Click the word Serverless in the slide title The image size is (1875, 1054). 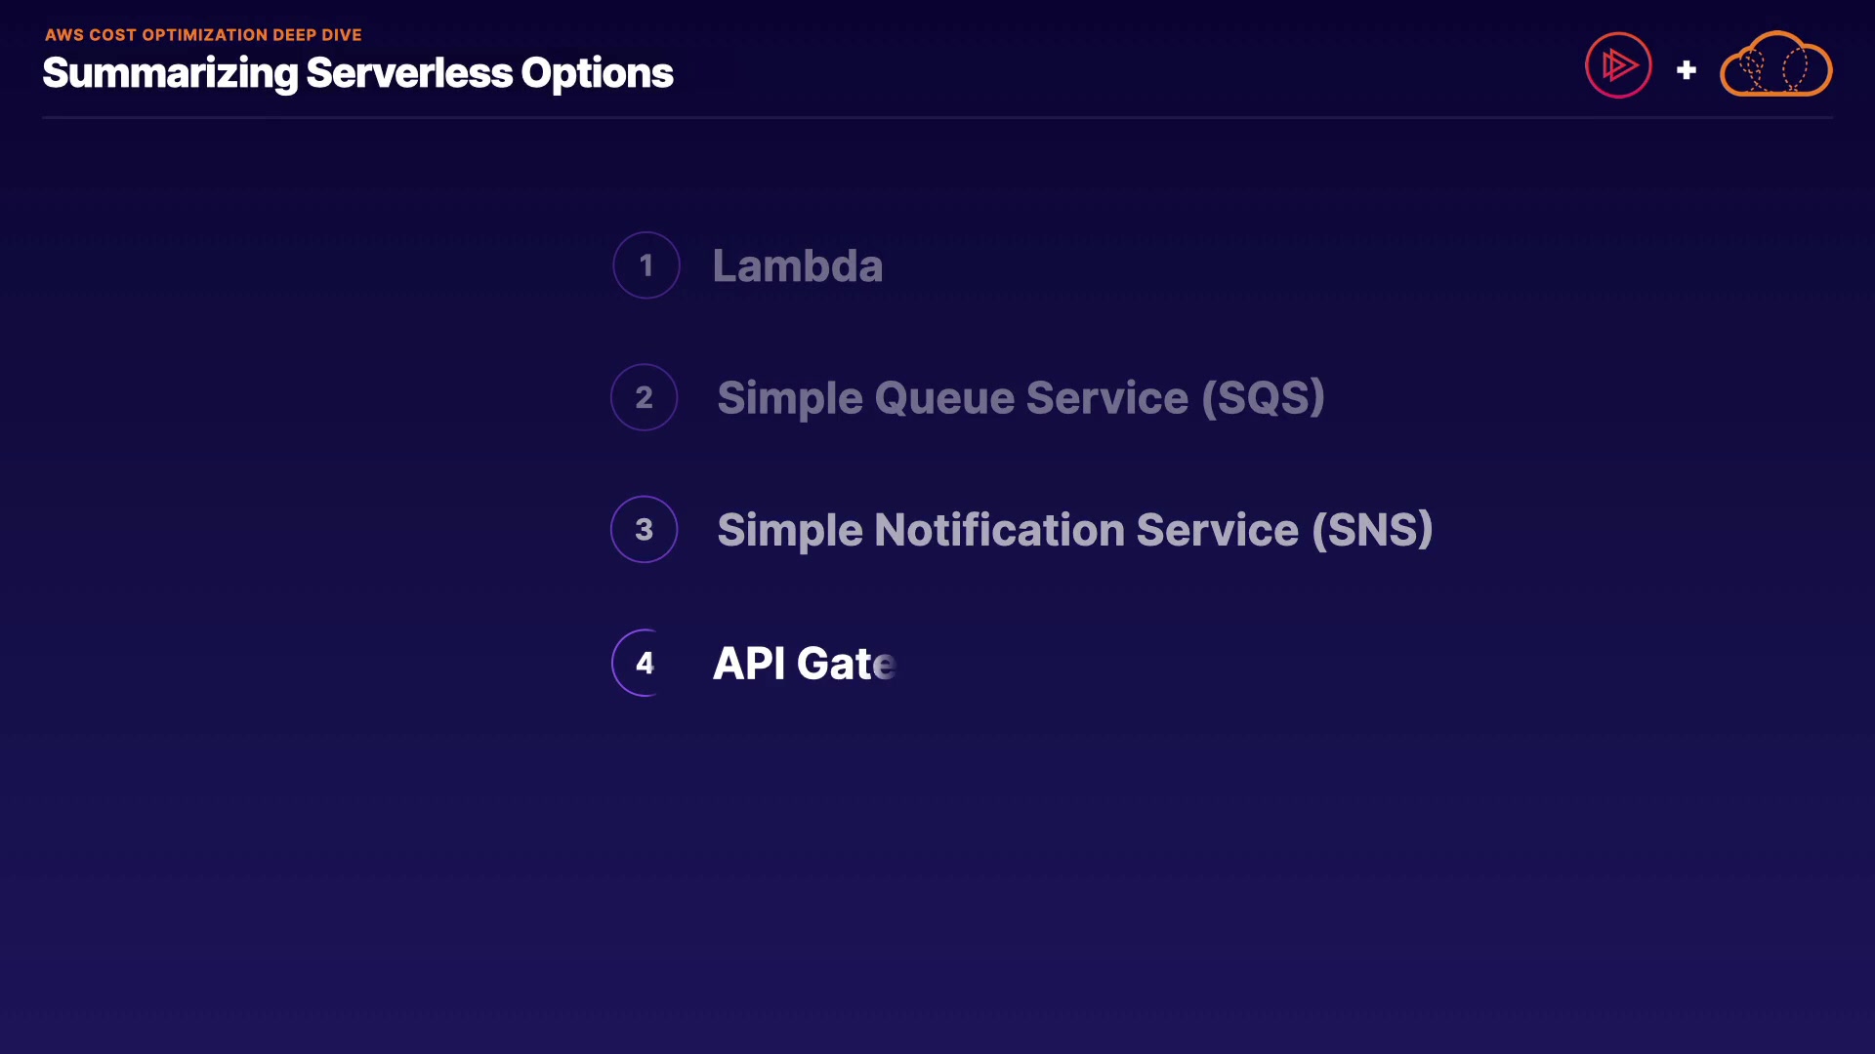click(x=408, y=73)
